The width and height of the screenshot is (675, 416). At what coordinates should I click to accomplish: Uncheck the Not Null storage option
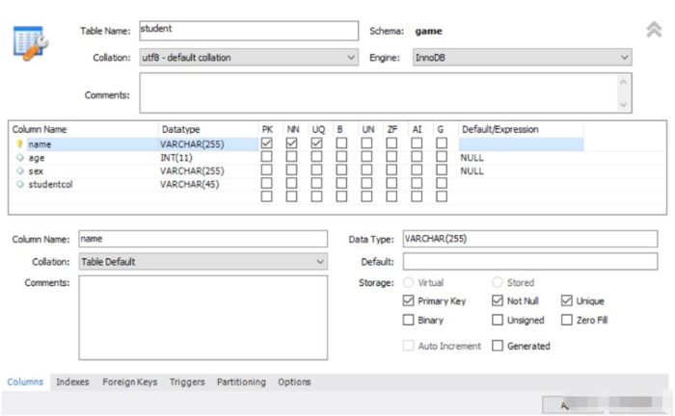[498, 301]
